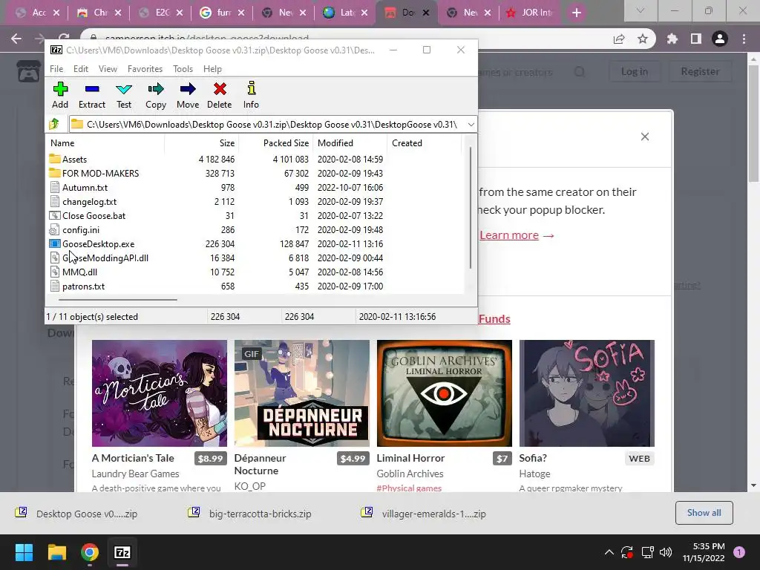Open Dépanneur Nocturne thumbnail
Viewport: 760px width, 570px height.
coord(301,393)
